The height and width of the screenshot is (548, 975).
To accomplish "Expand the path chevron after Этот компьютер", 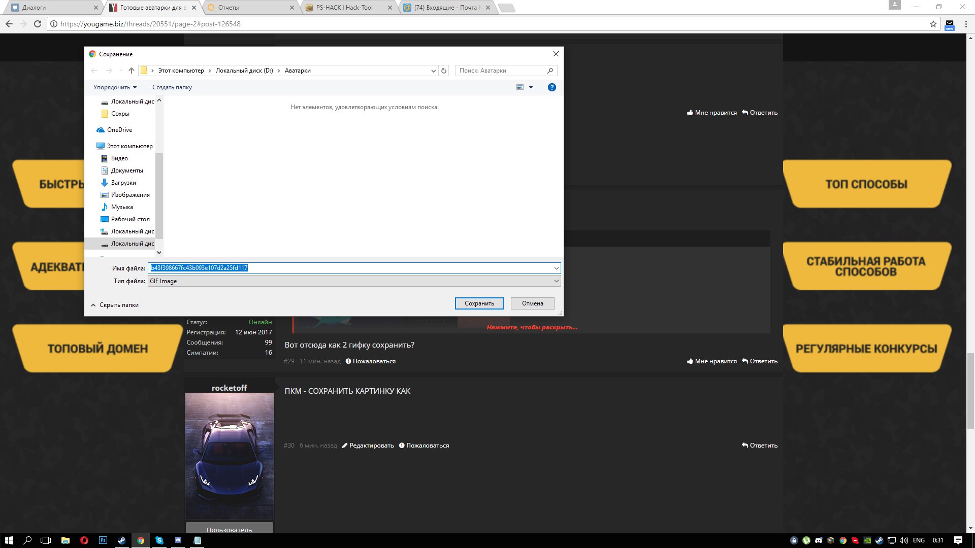I will click(x=210, y=71).
